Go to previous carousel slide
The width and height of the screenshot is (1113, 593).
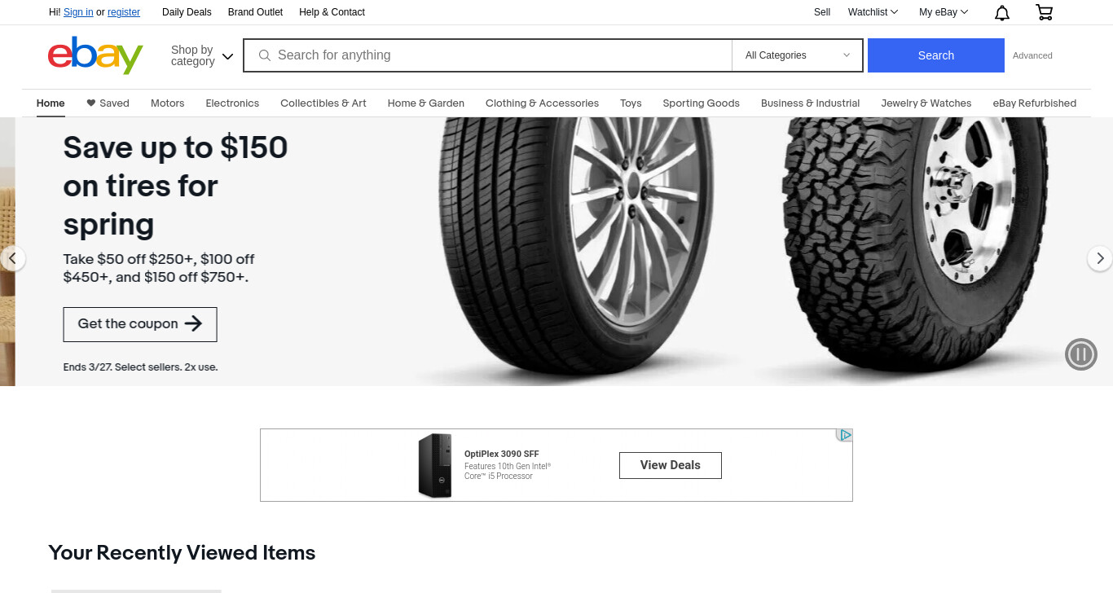click(12, 258)
